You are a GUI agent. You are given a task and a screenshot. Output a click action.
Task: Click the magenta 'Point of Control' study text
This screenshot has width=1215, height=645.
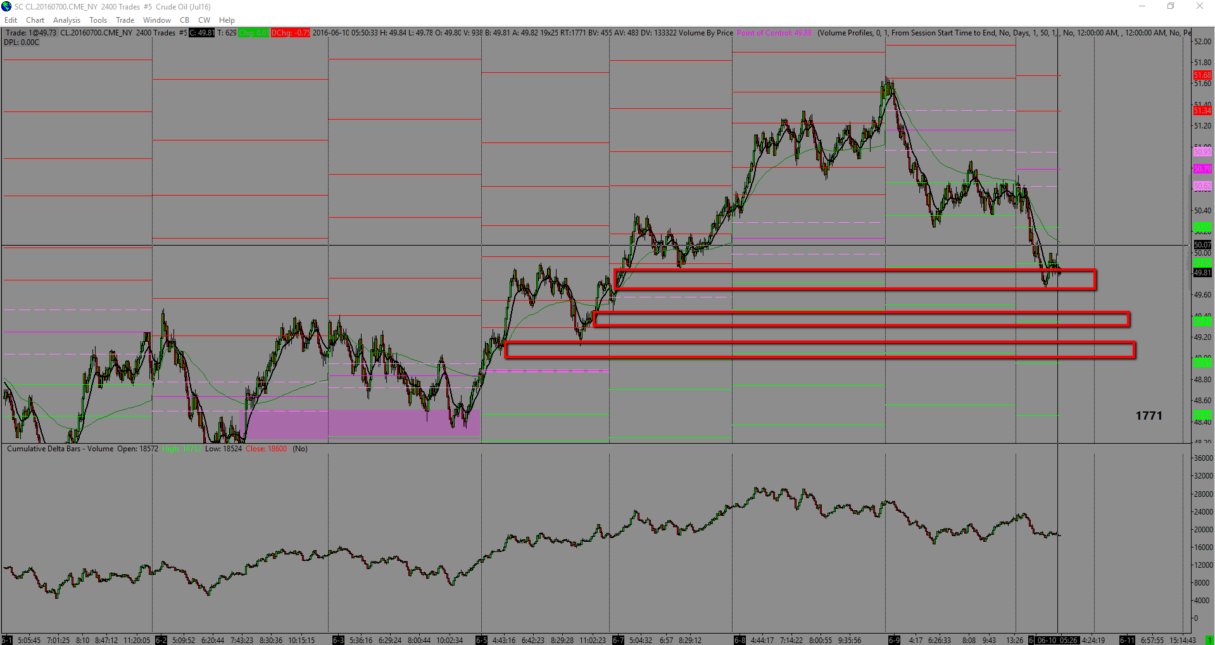(774, 33)
